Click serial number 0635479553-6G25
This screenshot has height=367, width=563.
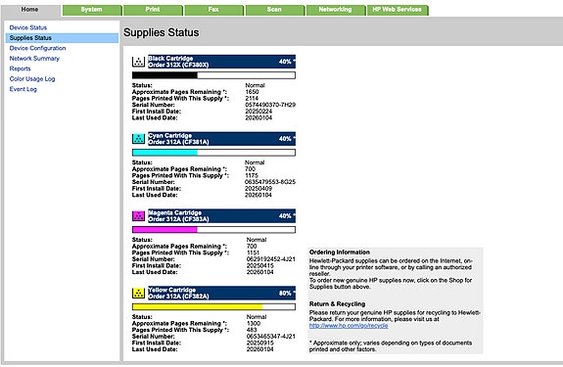pyautogui.click(x=270, y=182)
